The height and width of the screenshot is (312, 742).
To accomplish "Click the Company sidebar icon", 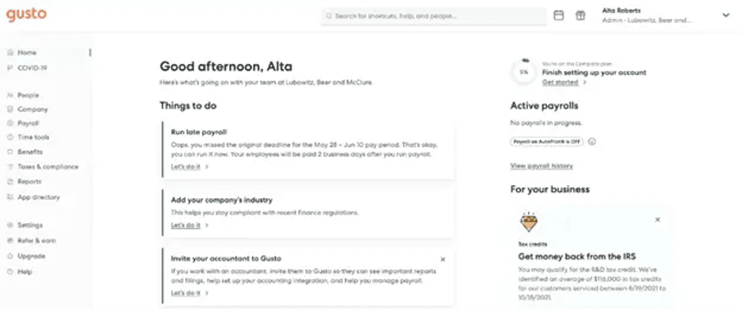I will coord(10,109).
